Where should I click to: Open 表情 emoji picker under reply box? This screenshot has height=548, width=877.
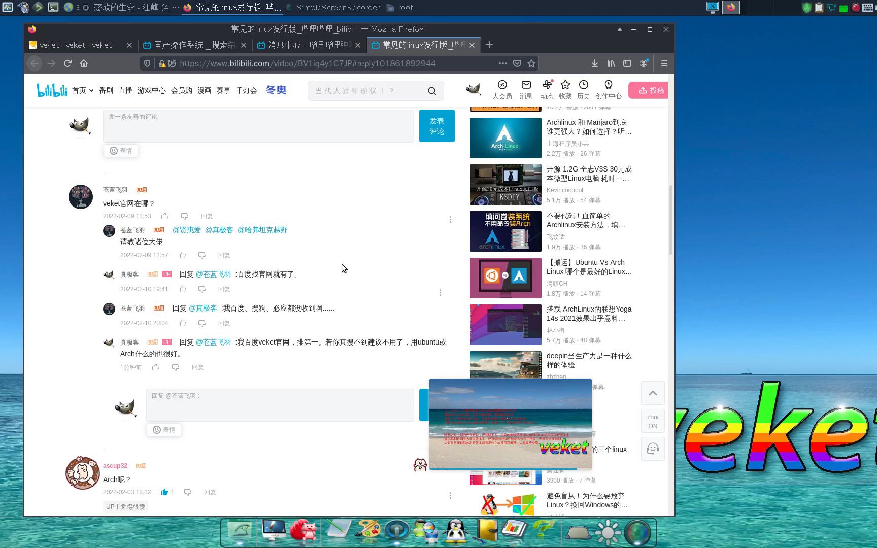pos(164,430)
